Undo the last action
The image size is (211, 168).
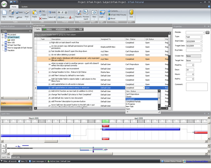52,12
